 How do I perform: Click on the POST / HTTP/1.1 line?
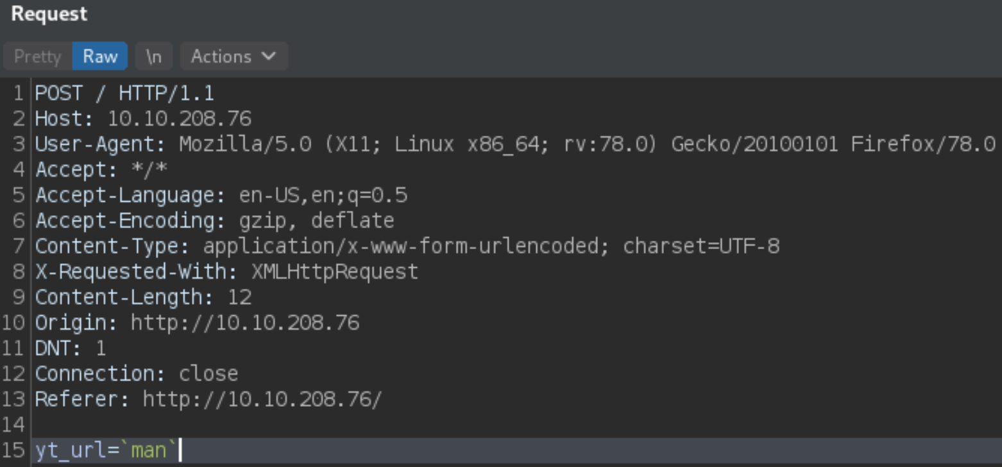[x=124, y=94]
